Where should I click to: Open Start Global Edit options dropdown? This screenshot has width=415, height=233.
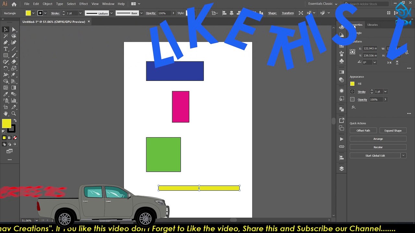tap(403, 156)
